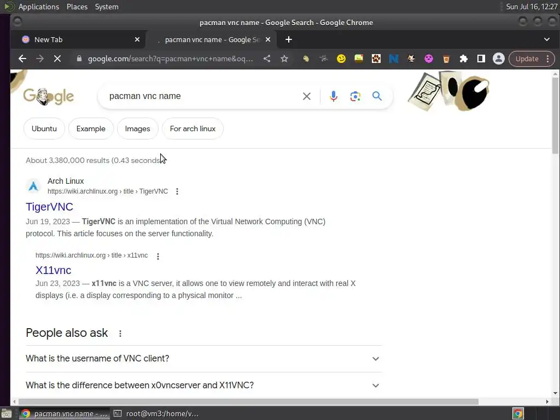The width and height of the screenshot is (560, 420).
Task: Open the green sticky note extension
Action: tap(359, 59)
